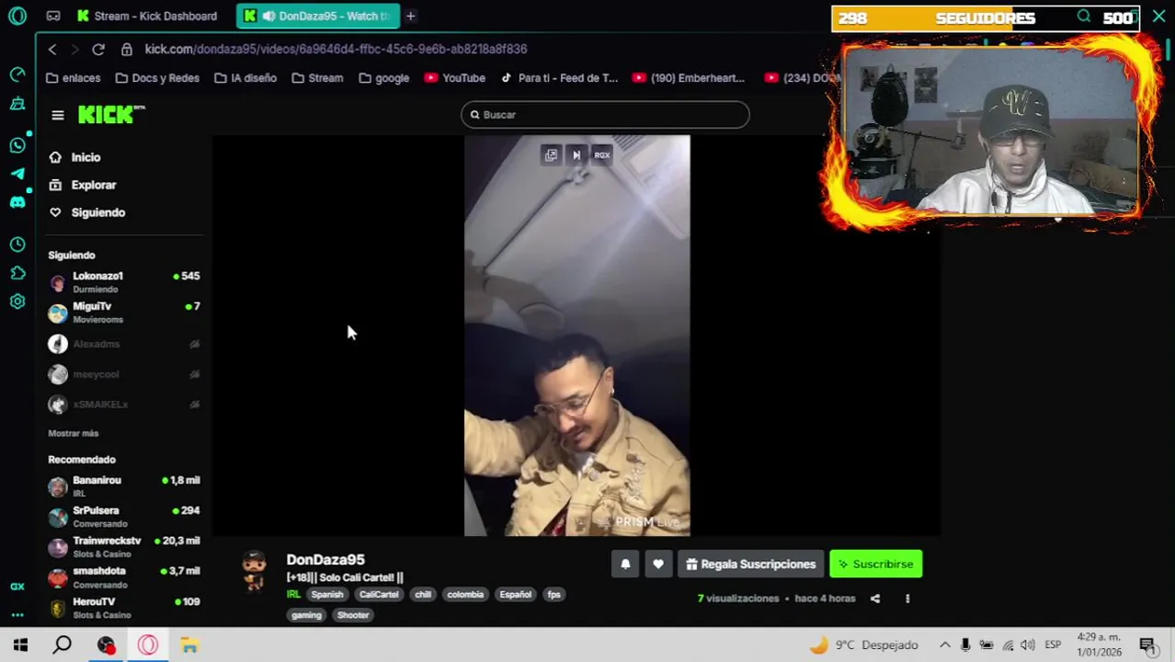Screen dimensions: 1175x662
Task: Open the Para ti TikTok bookmark
Action: (x=559, y=78)
